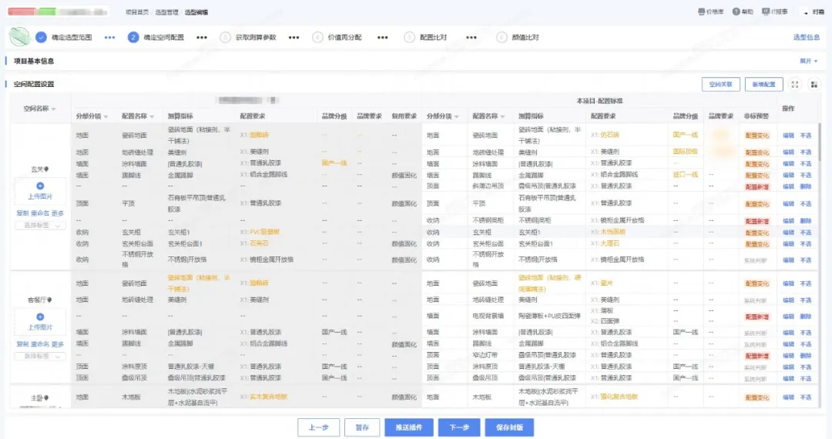Open 选型管理 breadcrumb item

tap(168, 12)
